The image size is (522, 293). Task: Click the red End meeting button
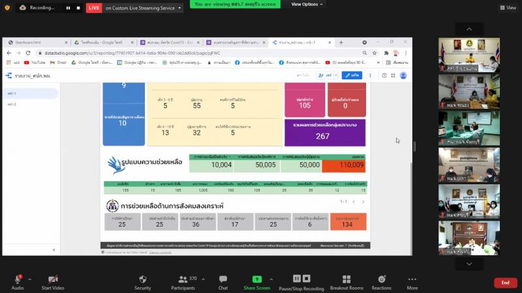(505, 283)
